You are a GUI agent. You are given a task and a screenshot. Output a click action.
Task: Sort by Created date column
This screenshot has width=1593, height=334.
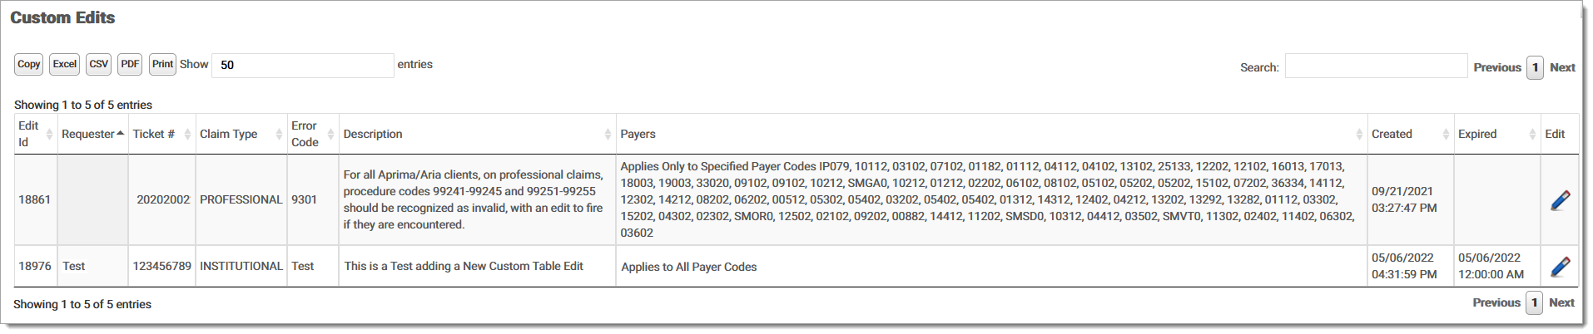[1409, 134]
